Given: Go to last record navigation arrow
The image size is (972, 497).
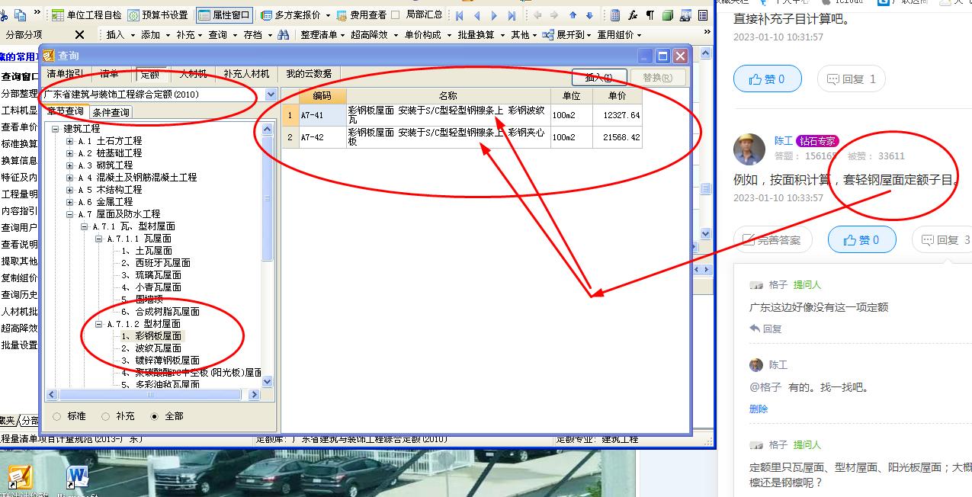Looking at the screenshot, I should (512, 15).
